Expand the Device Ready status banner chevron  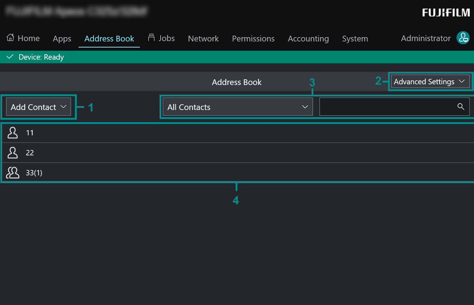(9, 57)
